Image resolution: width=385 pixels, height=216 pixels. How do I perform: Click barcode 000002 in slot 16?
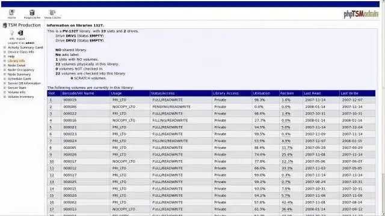click(70, 202)
